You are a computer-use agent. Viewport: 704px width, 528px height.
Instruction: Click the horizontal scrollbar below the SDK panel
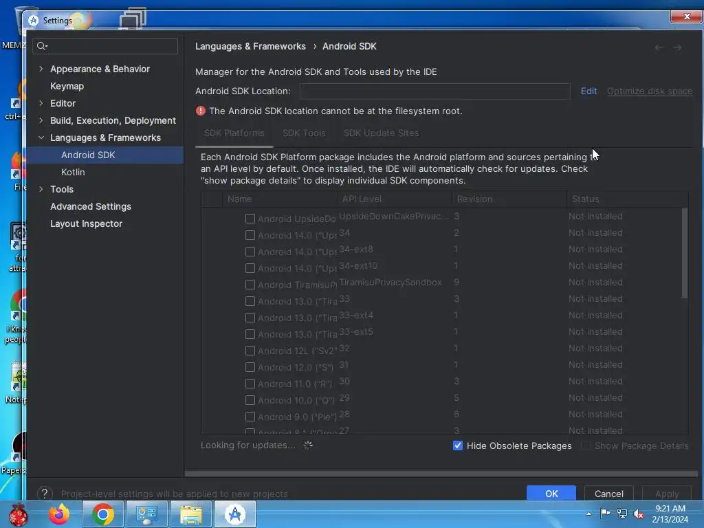441,474
